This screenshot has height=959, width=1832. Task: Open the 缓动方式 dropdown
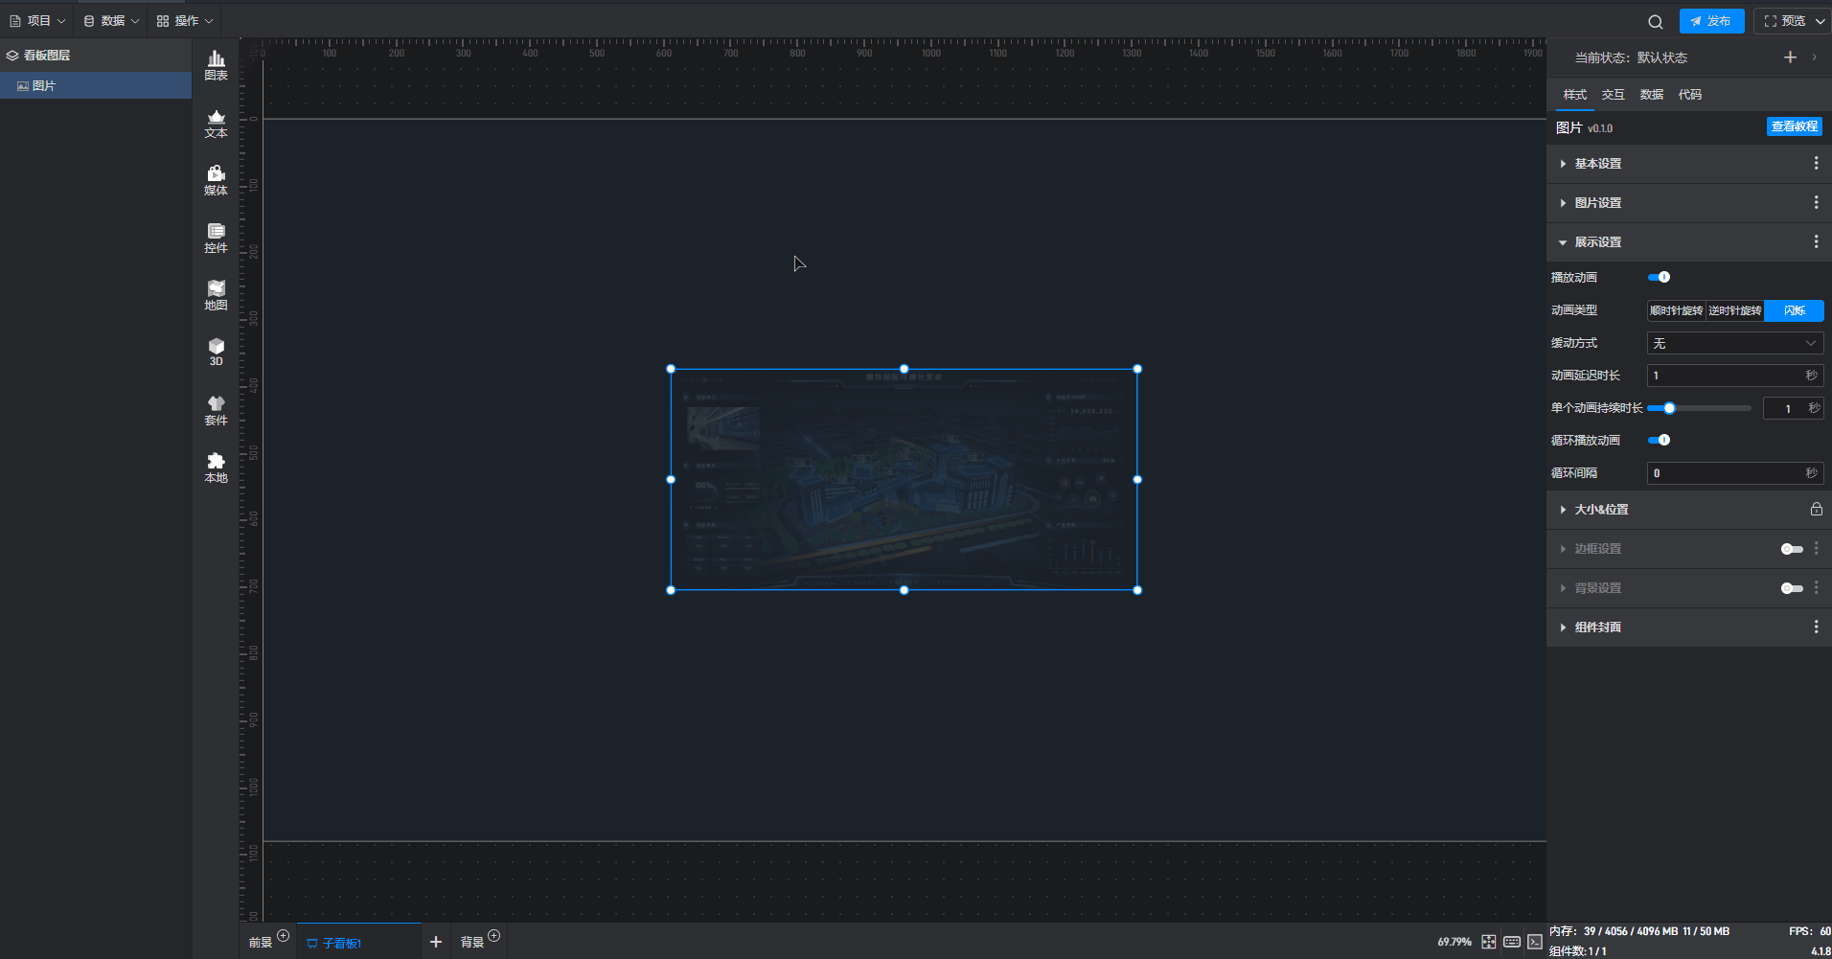pyautogui.click(x=1733, y=343)
